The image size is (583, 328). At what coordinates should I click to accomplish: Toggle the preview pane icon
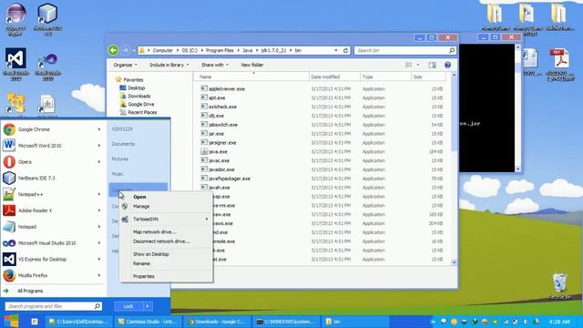432,65
